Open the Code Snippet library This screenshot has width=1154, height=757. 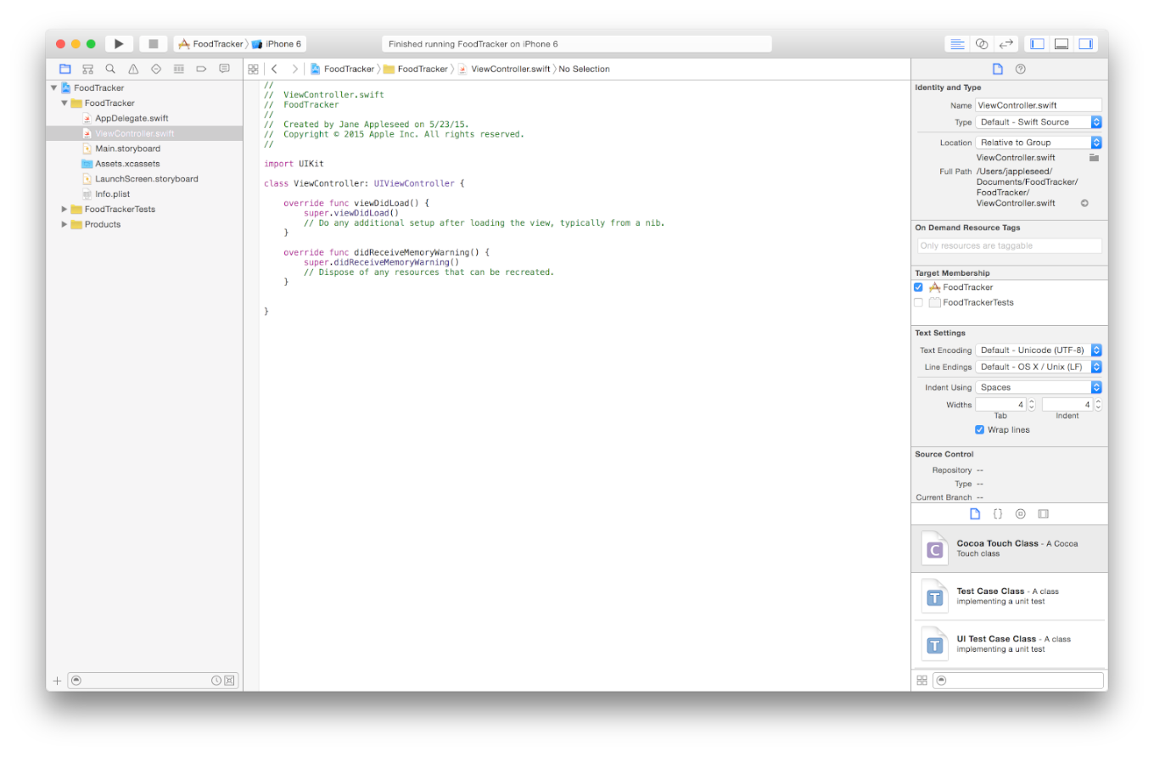[x=998, y=513]
